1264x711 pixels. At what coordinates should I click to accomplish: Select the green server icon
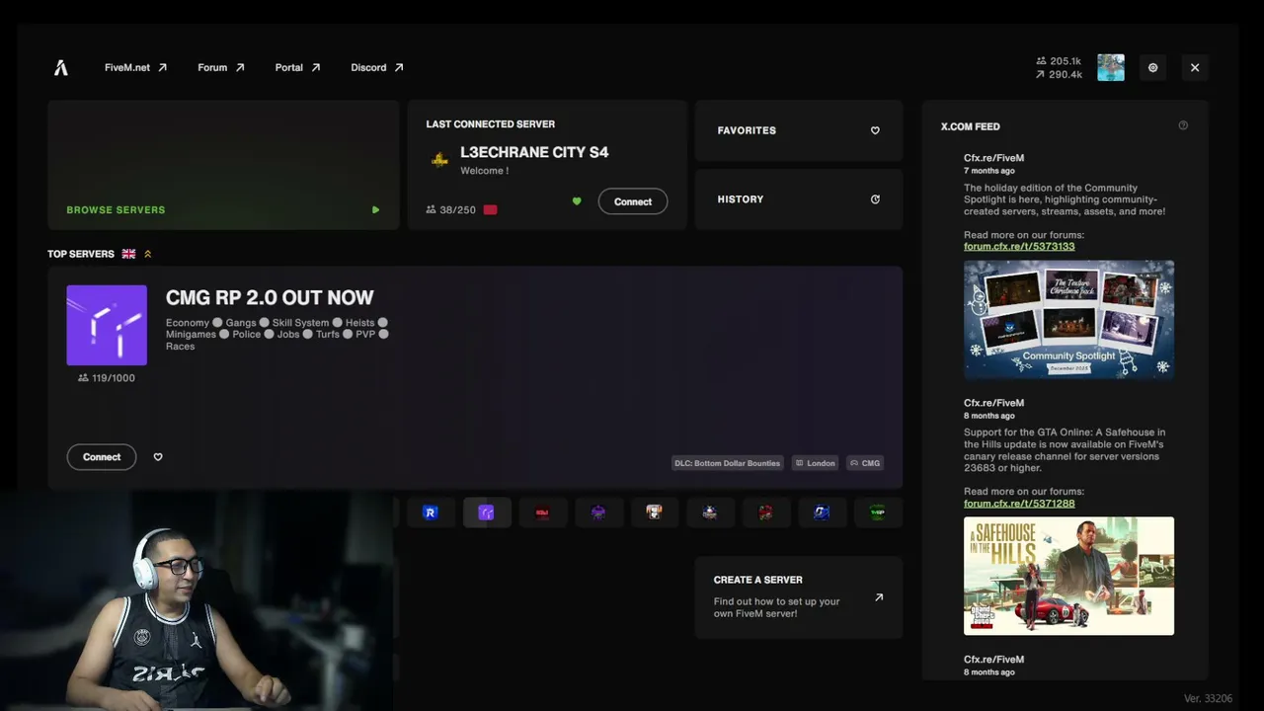pyautogui.click(x=877, y=513)
